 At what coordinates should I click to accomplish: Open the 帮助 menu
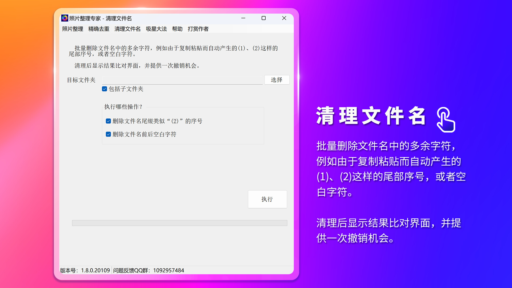point(177,29)
